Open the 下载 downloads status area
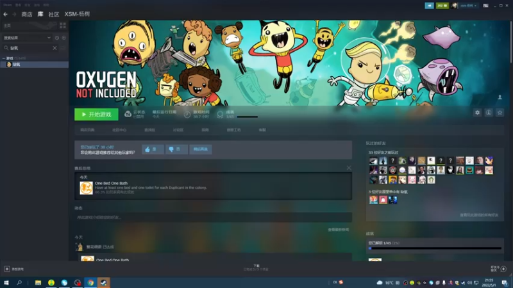 [256, 268]
